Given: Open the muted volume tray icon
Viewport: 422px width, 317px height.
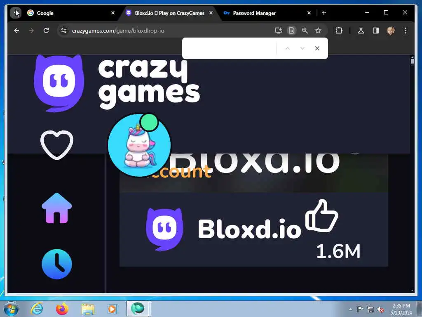Looking at the screenshot, I should (380, 310).
